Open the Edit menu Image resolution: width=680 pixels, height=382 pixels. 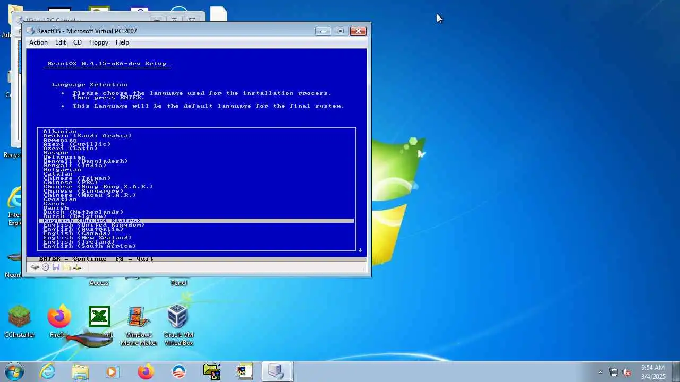(x=61, y=42)
